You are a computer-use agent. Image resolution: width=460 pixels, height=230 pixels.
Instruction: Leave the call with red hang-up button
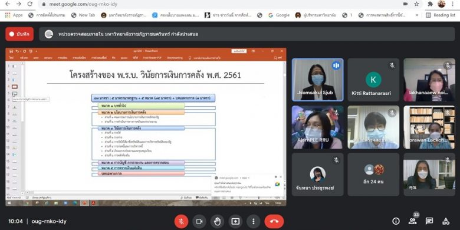click(x=274, y=222)
